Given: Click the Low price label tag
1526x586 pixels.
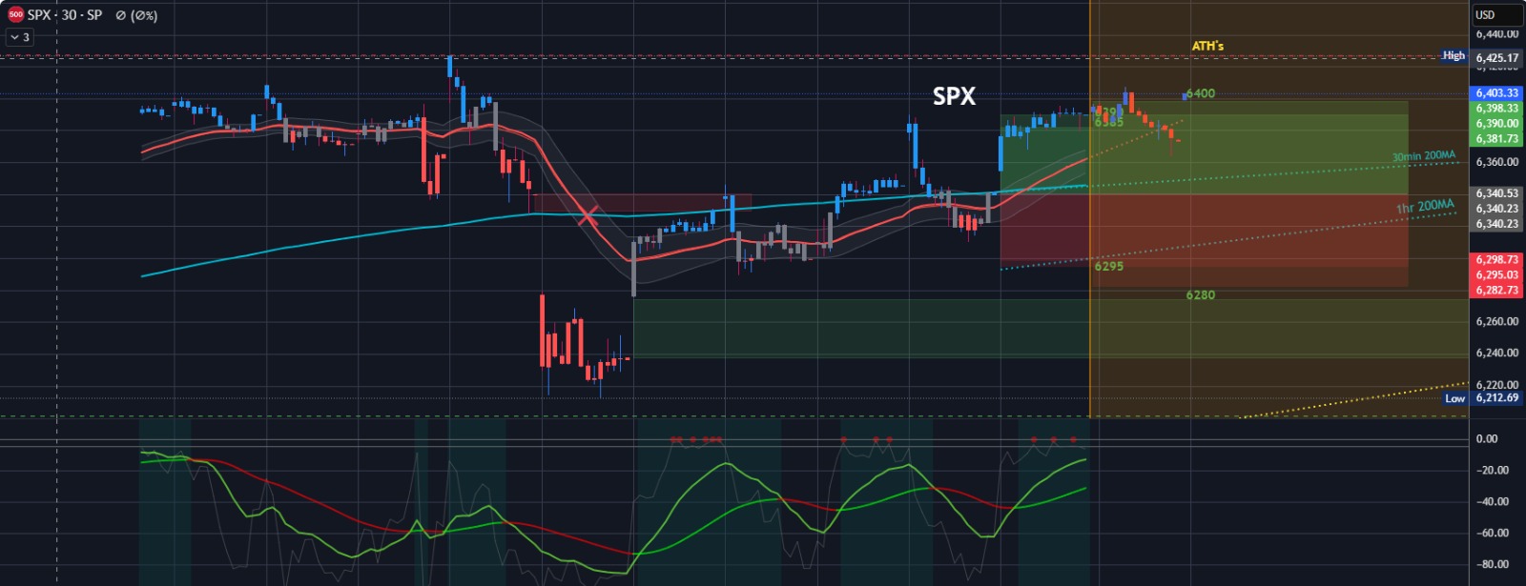Looking at the screenshot, I should pyautogui.click(x=1454, y=398).
